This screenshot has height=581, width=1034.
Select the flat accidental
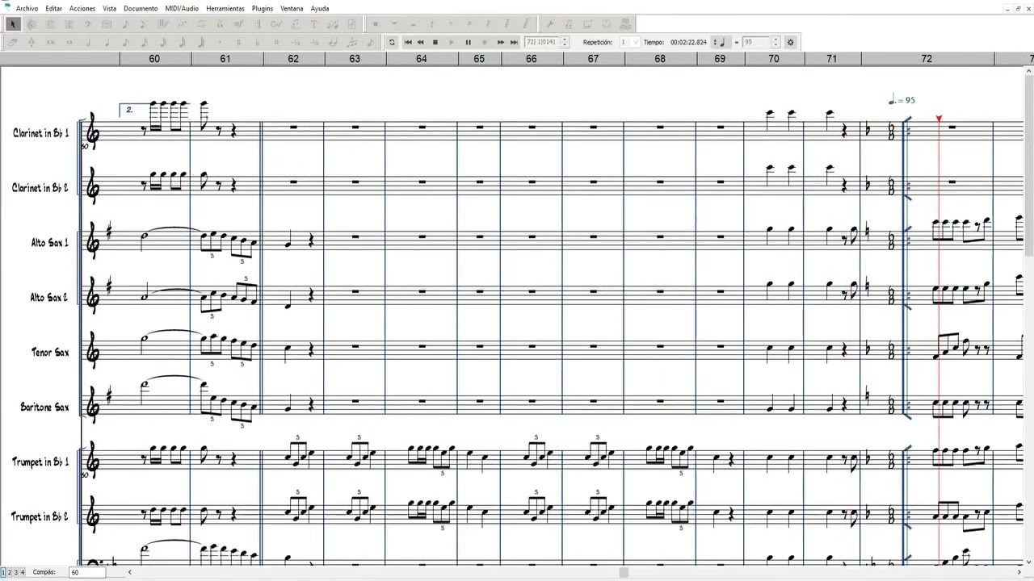257,42
